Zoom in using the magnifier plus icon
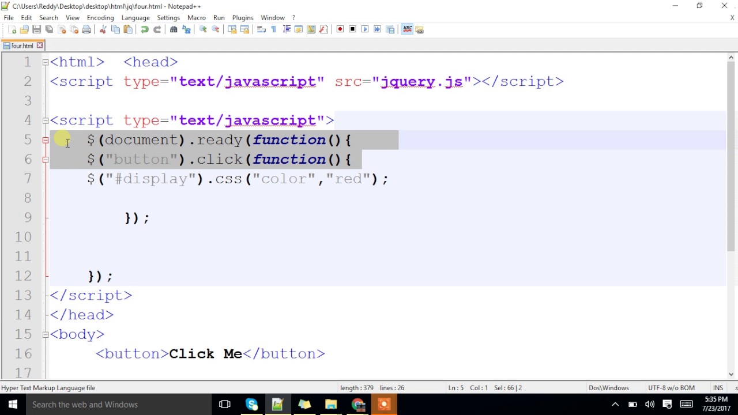This screenshot has width=738, height=415. [202, 29]
